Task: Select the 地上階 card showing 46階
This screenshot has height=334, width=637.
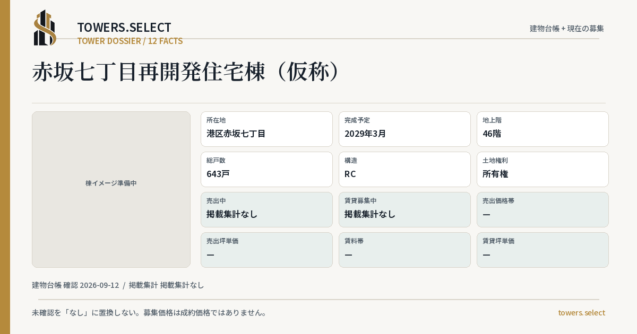Action: coord(543,129)
